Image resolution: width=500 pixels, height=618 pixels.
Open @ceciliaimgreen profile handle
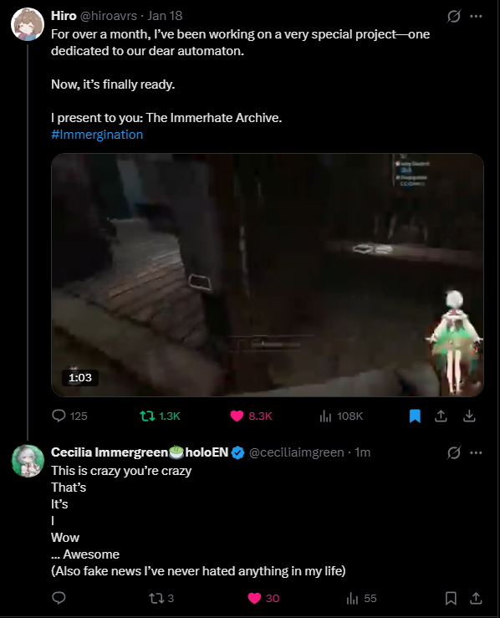[x=296, y=452]
